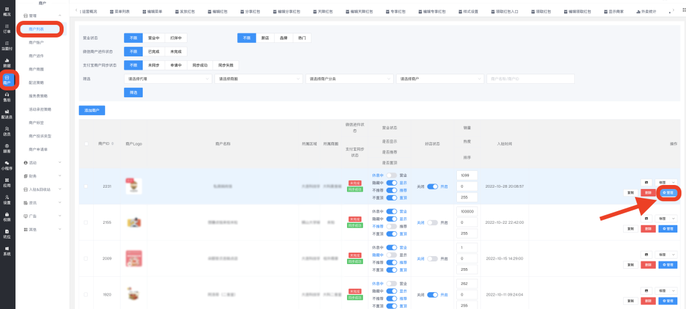Open the 请选择代理 dropdown filter
The width and height of the screenshot is (686, 309).
pos(169,78)
